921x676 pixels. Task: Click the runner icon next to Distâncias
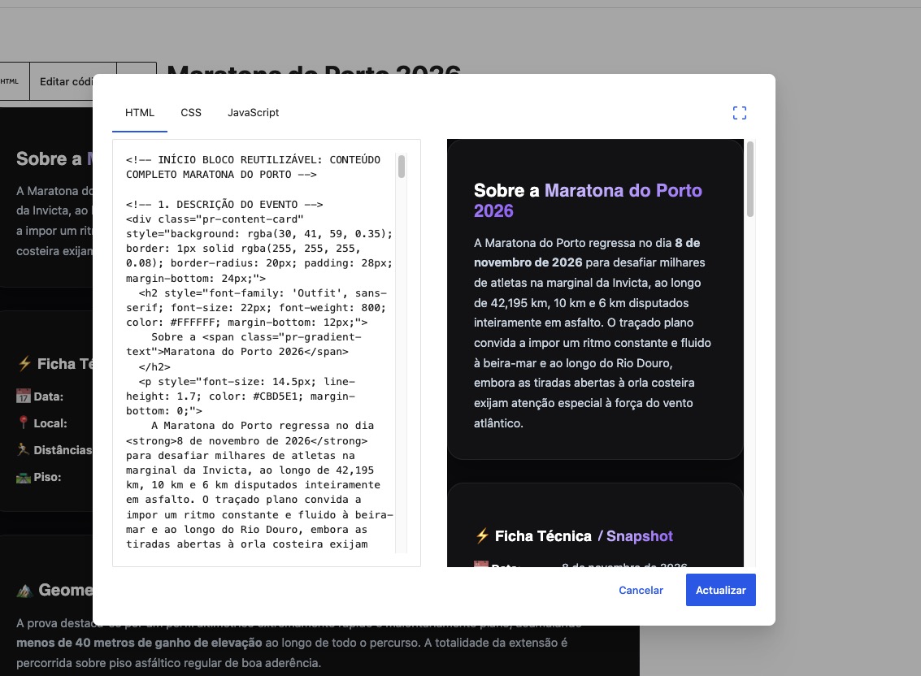pos(23,450)
